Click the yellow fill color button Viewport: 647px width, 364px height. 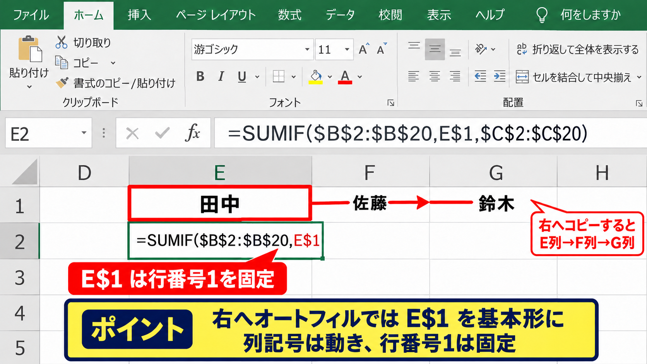[316, 77]
